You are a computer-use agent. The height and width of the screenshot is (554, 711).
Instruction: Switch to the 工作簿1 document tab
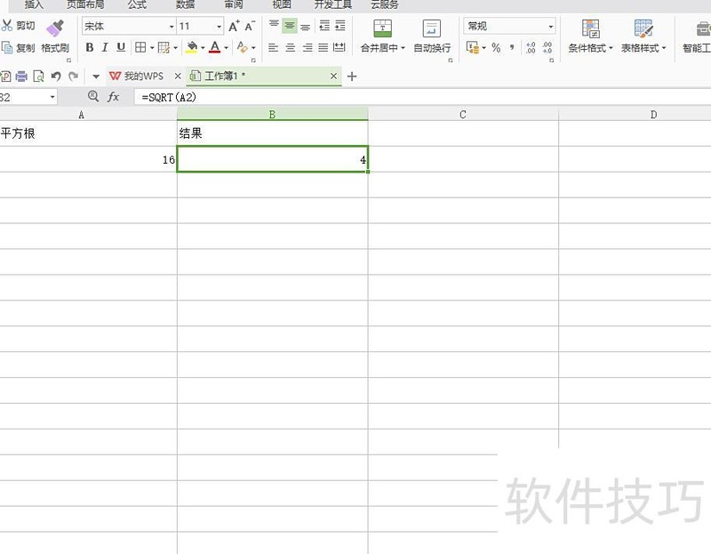(228, 76)
